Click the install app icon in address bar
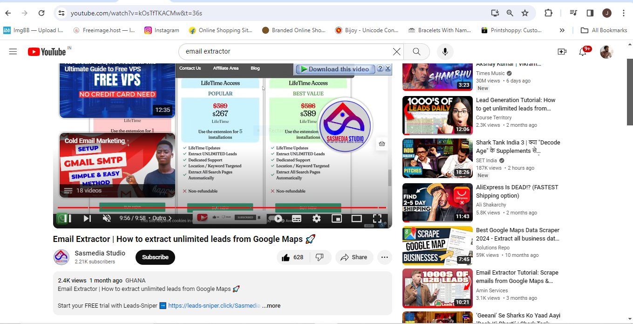 (495, 13)
